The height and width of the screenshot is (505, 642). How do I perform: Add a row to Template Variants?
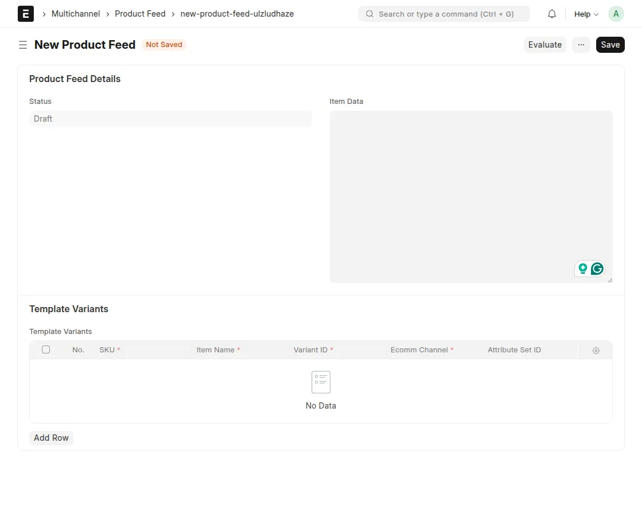coord(51,438)
